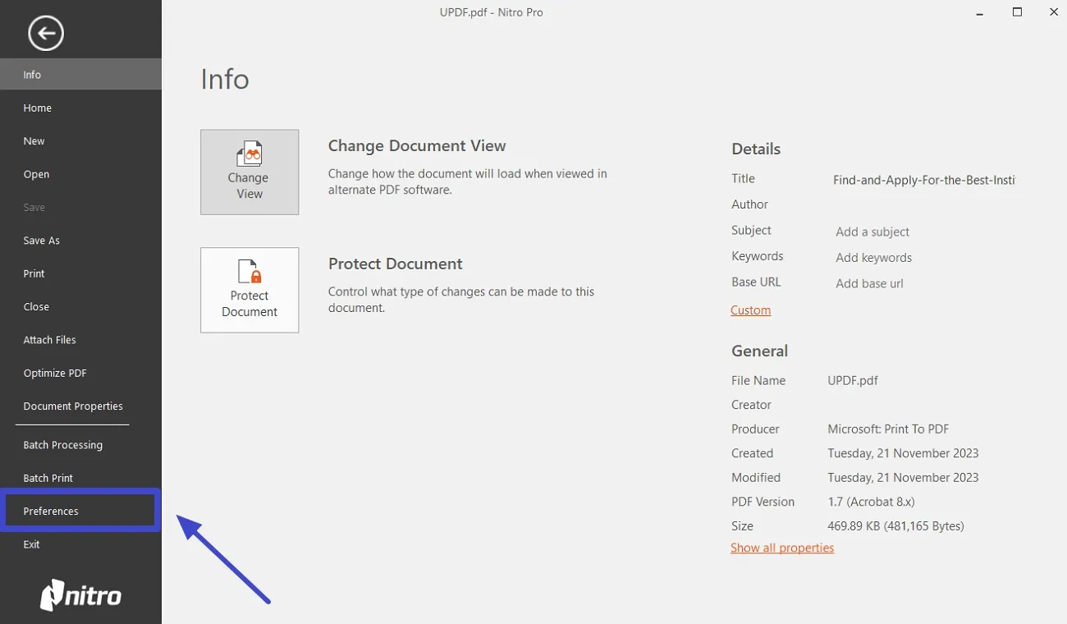Click the Nitro logo in the sidebar

click(80, 595)
